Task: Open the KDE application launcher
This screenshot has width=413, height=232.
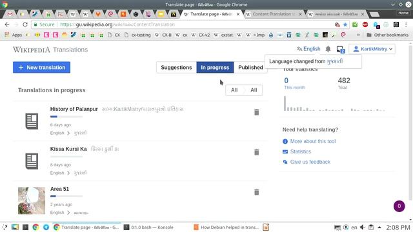Action: point(5,227)
